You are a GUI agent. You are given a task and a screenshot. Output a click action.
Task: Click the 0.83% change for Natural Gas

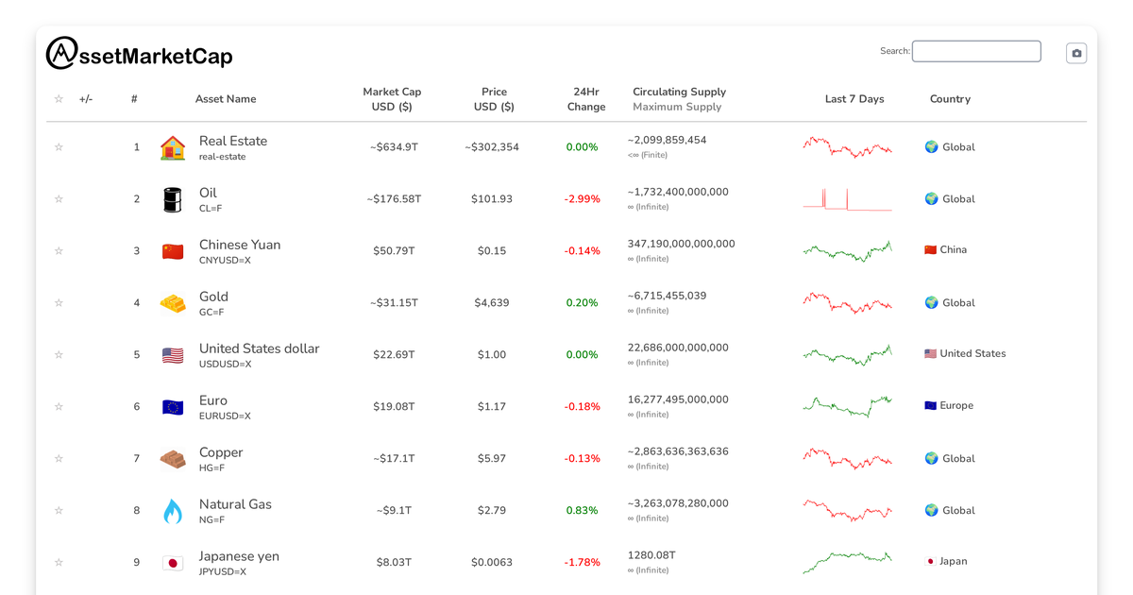pyautogui.click(x=583, y=511)
